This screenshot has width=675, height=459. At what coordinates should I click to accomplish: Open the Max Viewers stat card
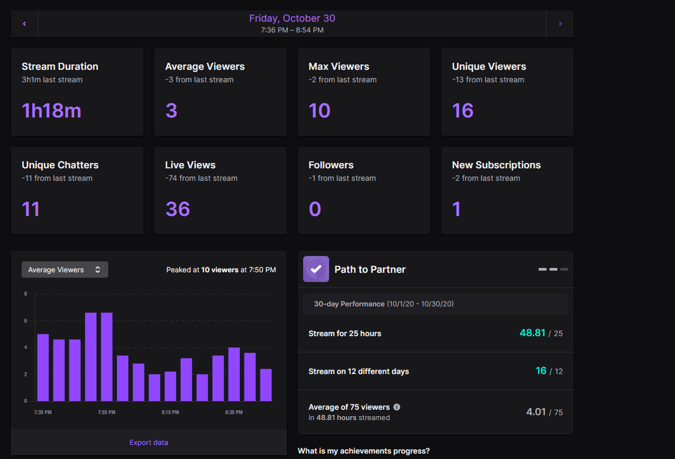click(364, 92)
